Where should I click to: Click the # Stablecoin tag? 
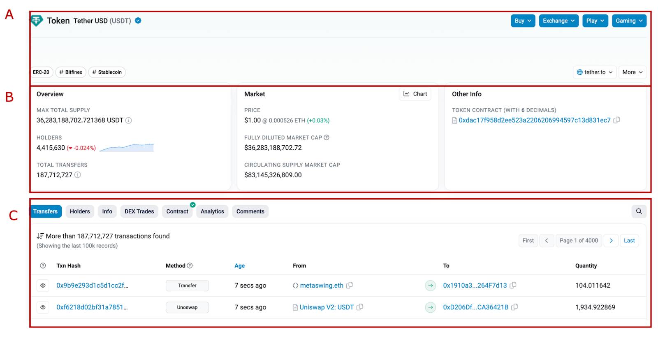[x=107, y=72]
